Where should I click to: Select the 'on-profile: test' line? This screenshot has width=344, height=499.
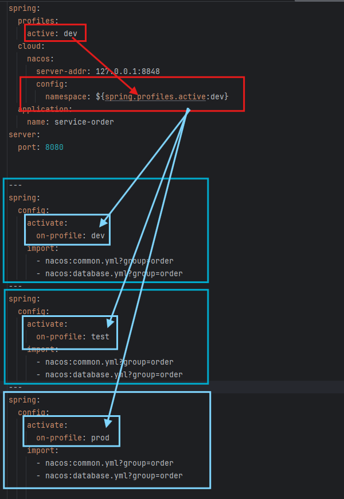click(72, 336)
